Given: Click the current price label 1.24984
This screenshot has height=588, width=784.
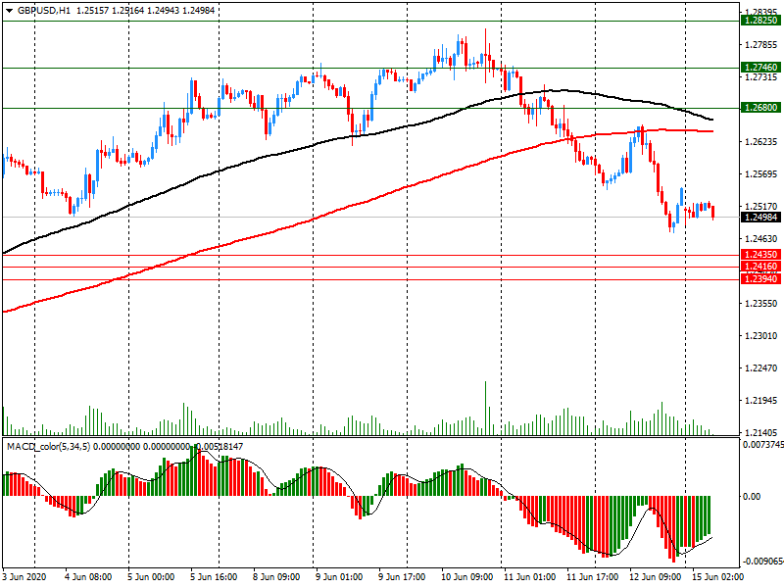Looking at the screenshot, I should pos(761,217).
